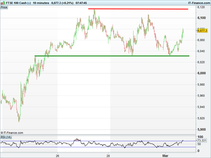
Task: Click the 28 date label on time axis
Action: (x=108, y=156)
